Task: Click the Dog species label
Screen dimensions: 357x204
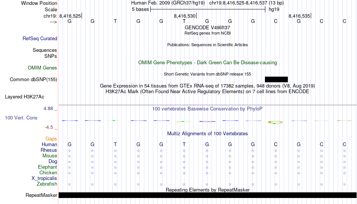Action: click(53, 162)
